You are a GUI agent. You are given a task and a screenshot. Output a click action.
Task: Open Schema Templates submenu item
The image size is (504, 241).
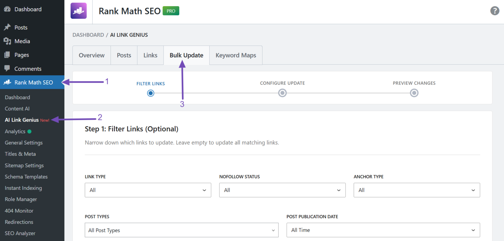(26, 177)
